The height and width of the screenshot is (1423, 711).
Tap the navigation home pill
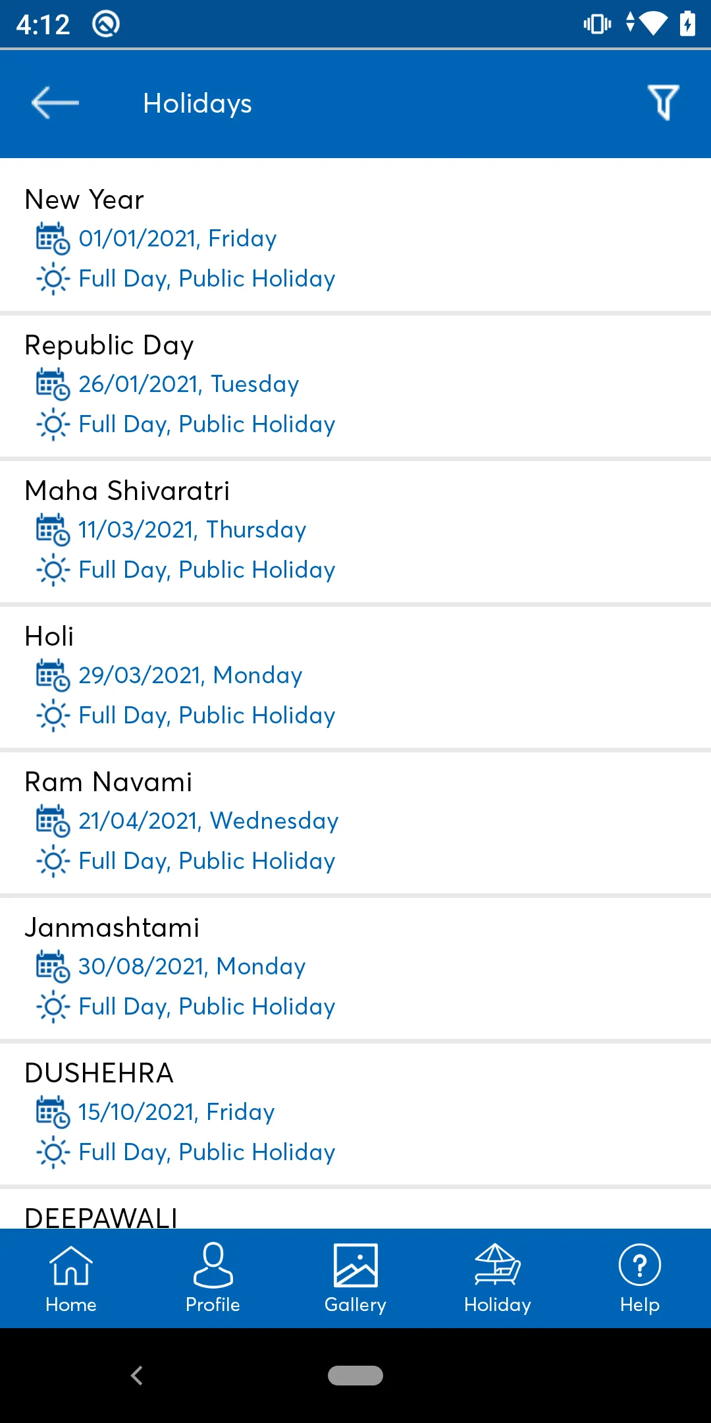coord(355,1376)
